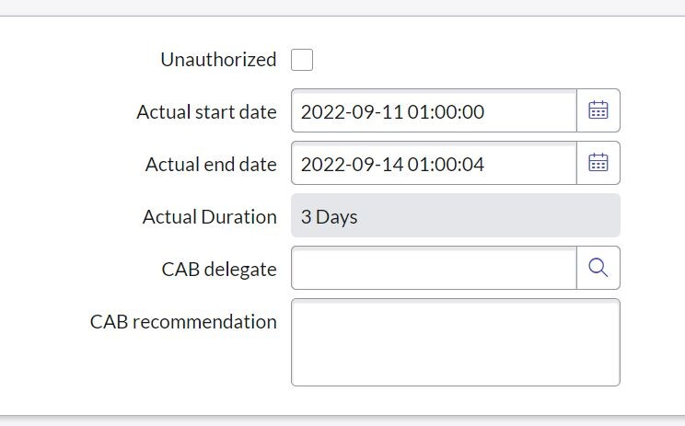The height and width of the screenshot is (426, 685).
Task: Click the Actual end date label
Action: pos(211,165)
